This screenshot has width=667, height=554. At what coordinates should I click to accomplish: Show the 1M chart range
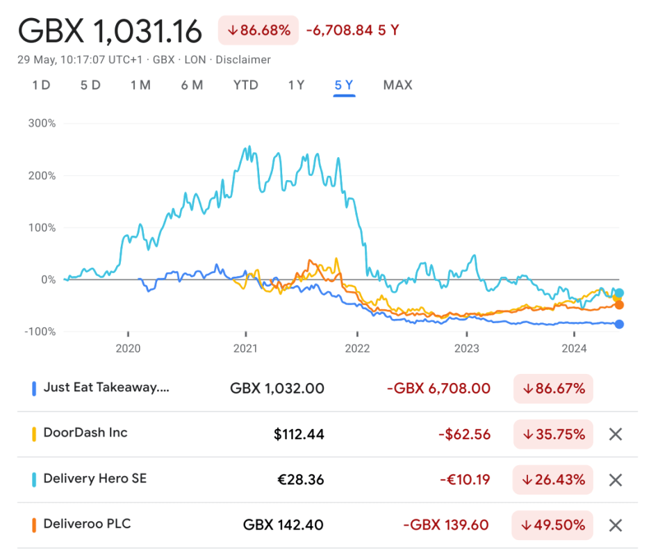140,85
